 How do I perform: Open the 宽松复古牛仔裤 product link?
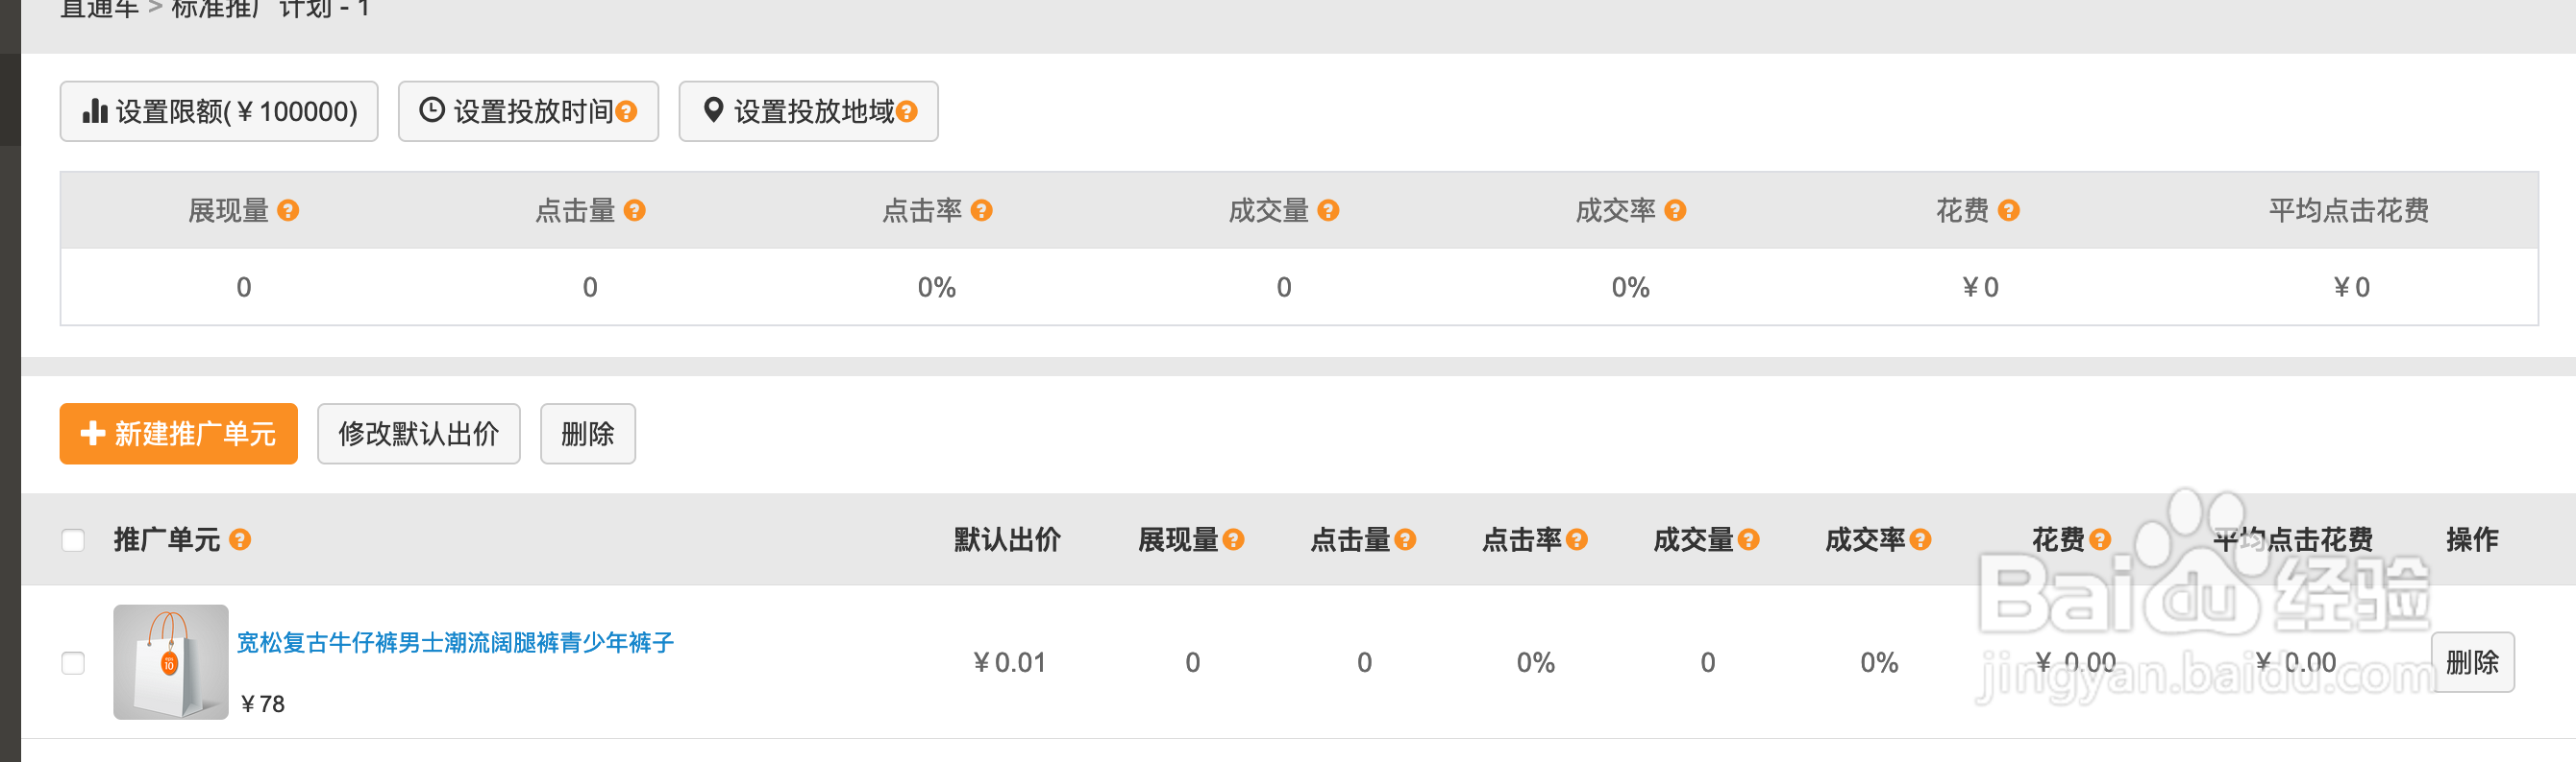coord(457,643)
